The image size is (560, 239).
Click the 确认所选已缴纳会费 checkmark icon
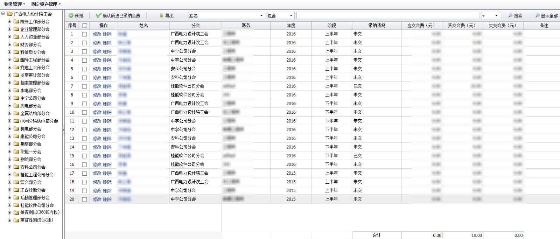pos(98,16)
